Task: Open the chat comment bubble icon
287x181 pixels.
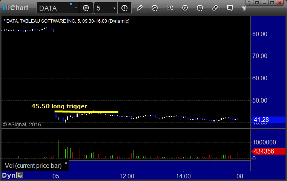Action: tap(230, 8)
